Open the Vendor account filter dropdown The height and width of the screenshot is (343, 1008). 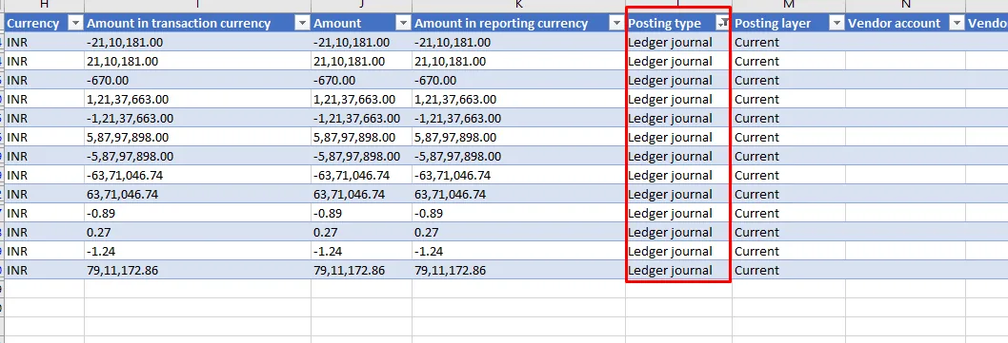[x=957, y=24]
